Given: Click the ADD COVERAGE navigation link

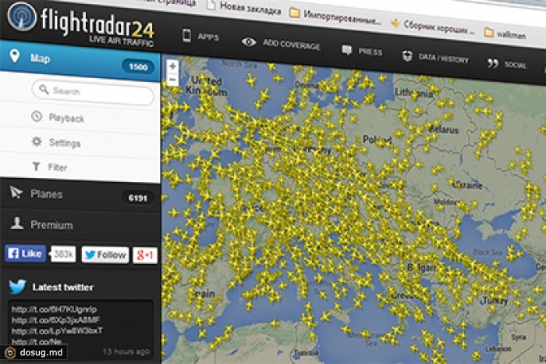Looking at the screenshot, I should click(292, 45).
